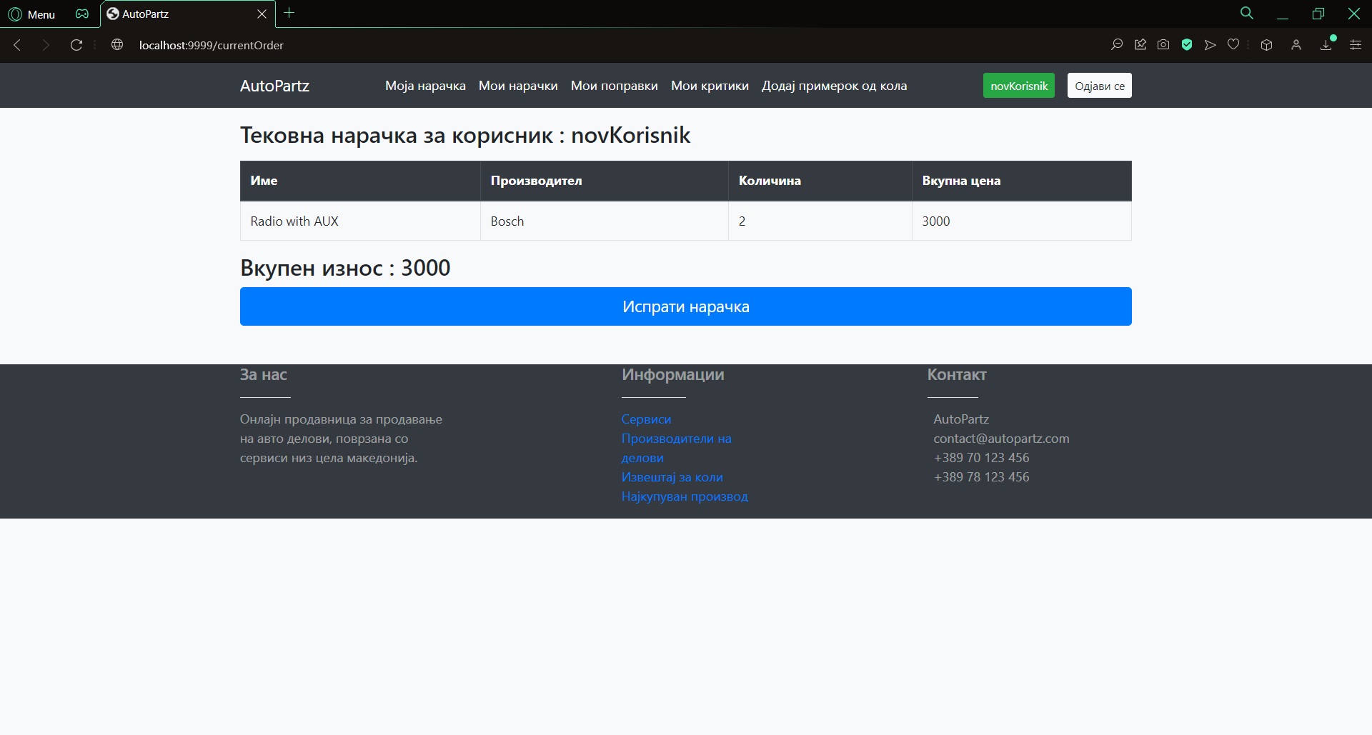
Task: Open a new tab with plus button
Action: [289, 13]
